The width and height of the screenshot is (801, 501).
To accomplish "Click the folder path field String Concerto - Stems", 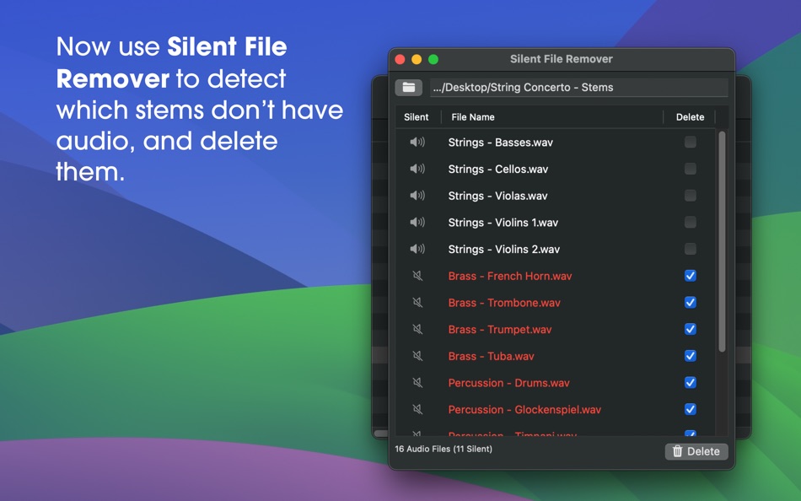I will tap(578, 88).
